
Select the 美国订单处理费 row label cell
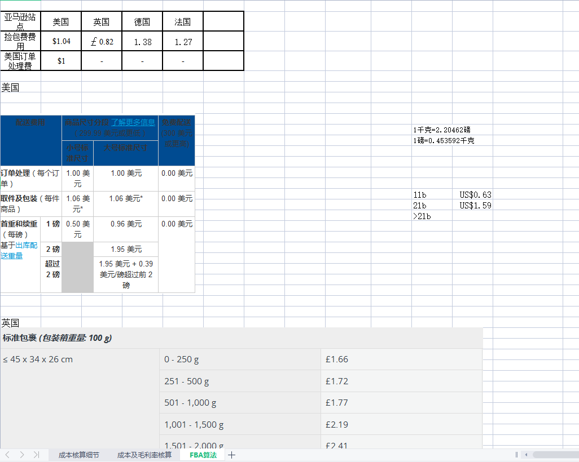point(20,61)
